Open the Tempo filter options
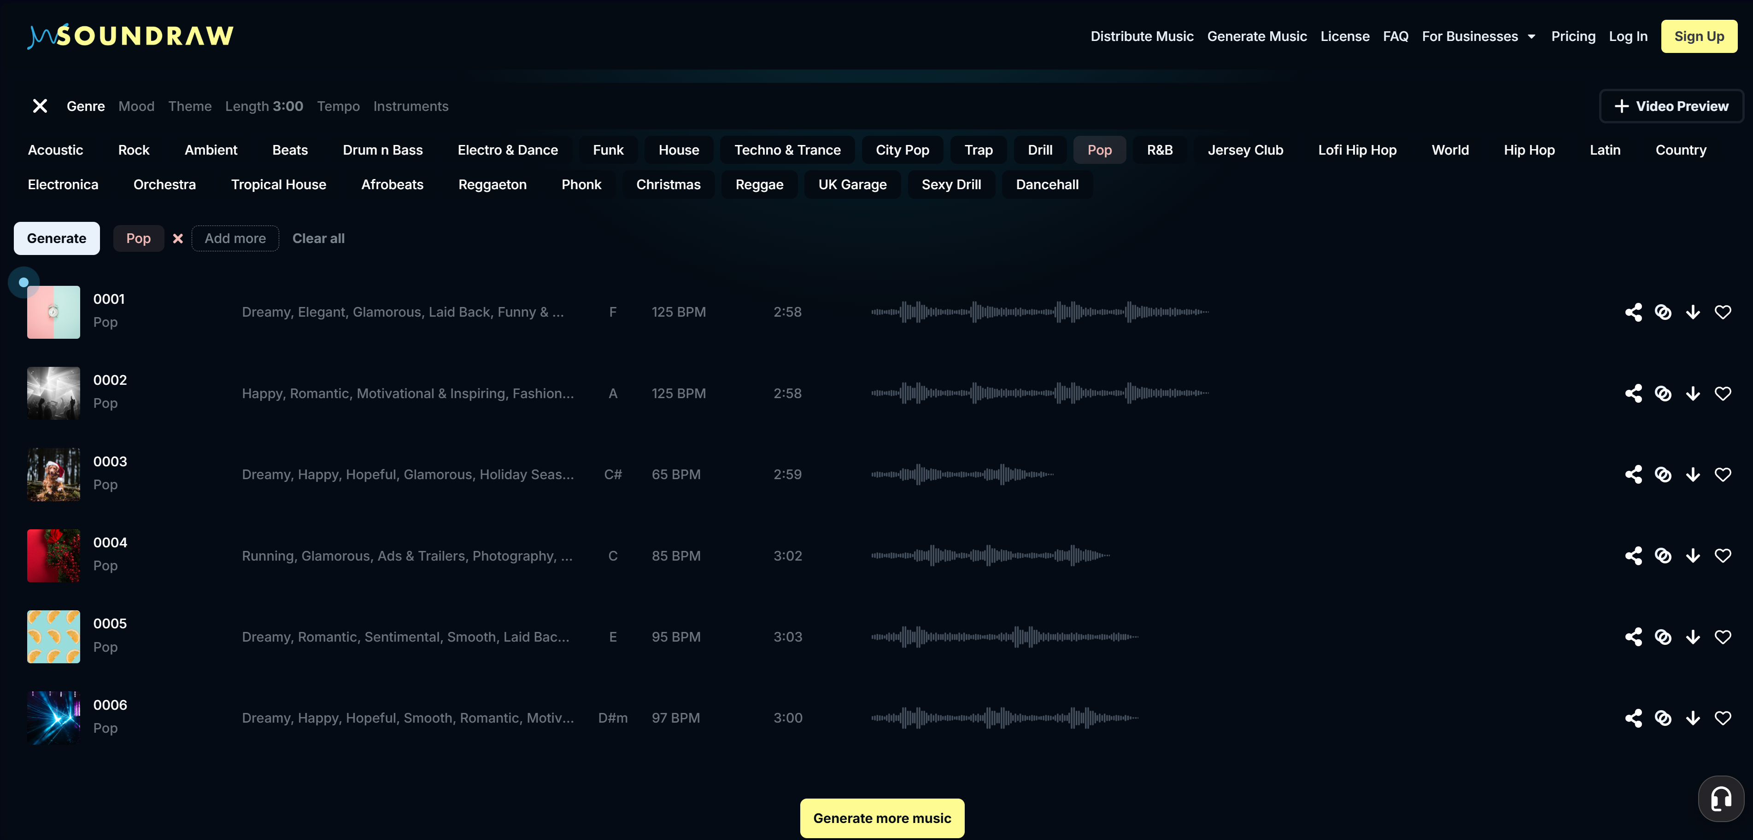 [338, 106]
